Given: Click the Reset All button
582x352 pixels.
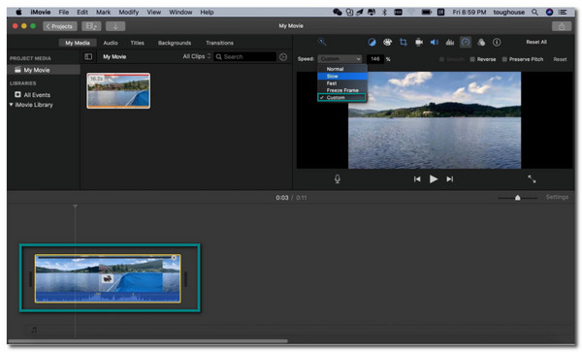Looking at the screenshot, I should point(536,43).
